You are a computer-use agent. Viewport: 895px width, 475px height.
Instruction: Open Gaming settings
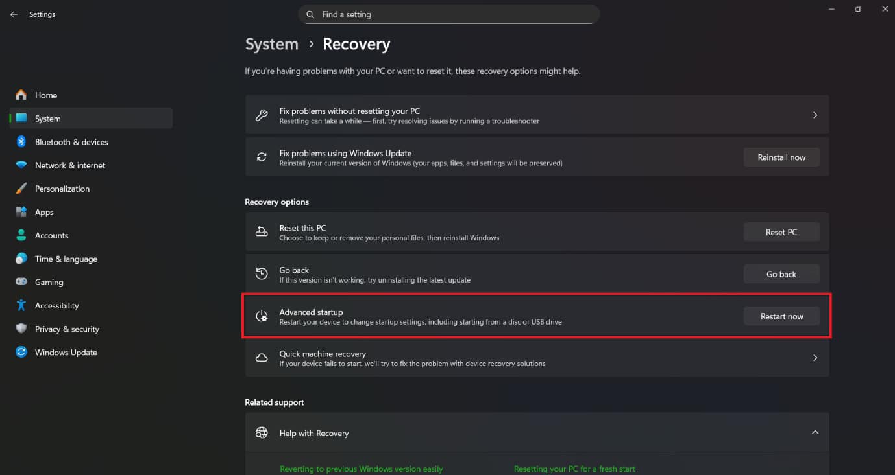click(49, 282)
